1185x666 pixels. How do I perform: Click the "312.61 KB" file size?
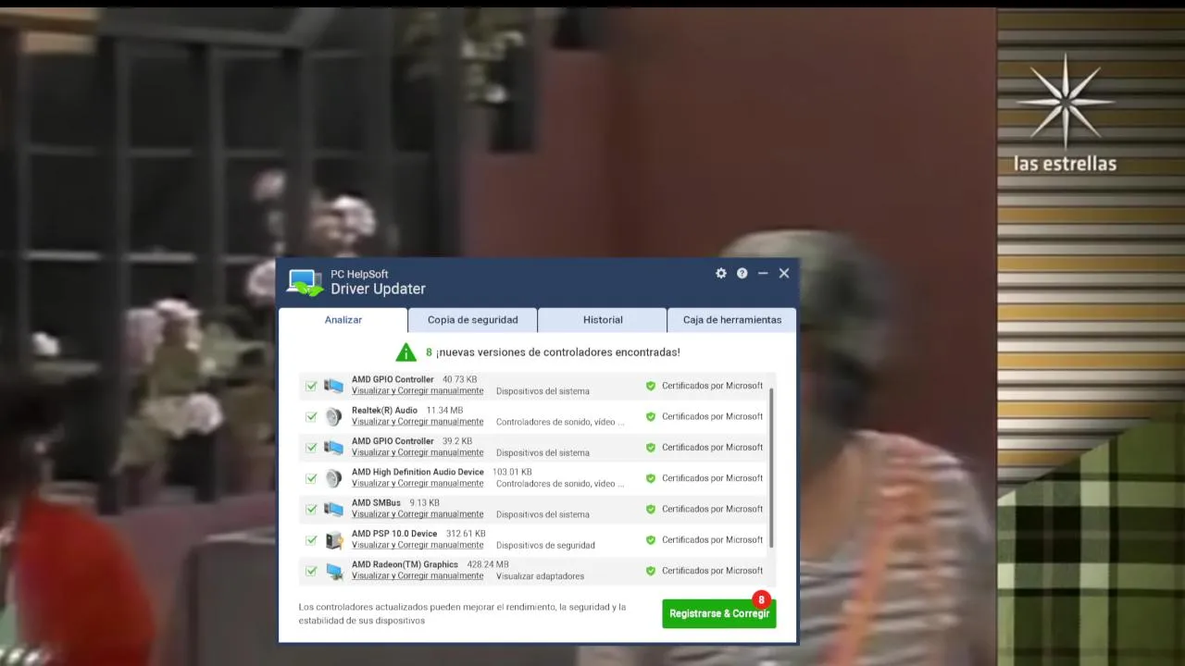(x=466, y=534)
